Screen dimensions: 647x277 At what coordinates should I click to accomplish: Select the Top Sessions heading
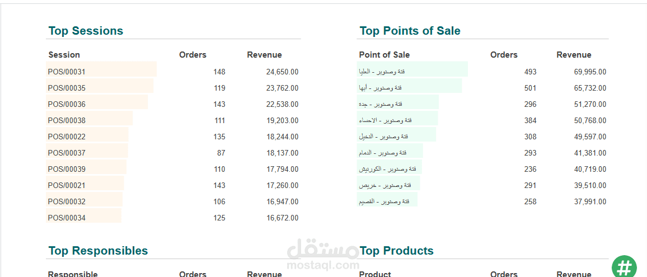pos(86,31)
